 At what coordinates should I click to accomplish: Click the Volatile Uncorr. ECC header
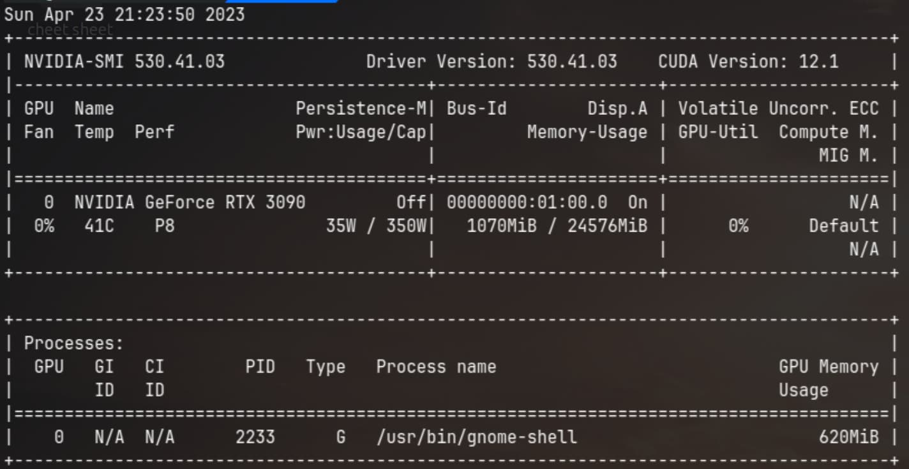(778, 108)
